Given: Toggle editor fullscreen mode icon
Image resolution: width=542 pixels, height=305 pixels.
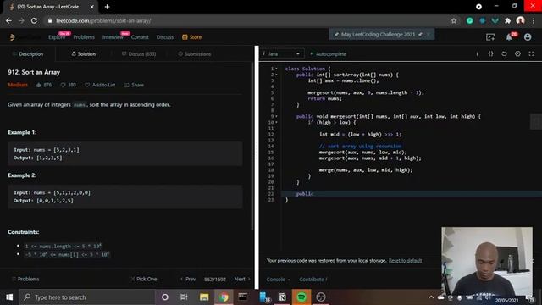Looking at the screenshot, I should 531,53.
